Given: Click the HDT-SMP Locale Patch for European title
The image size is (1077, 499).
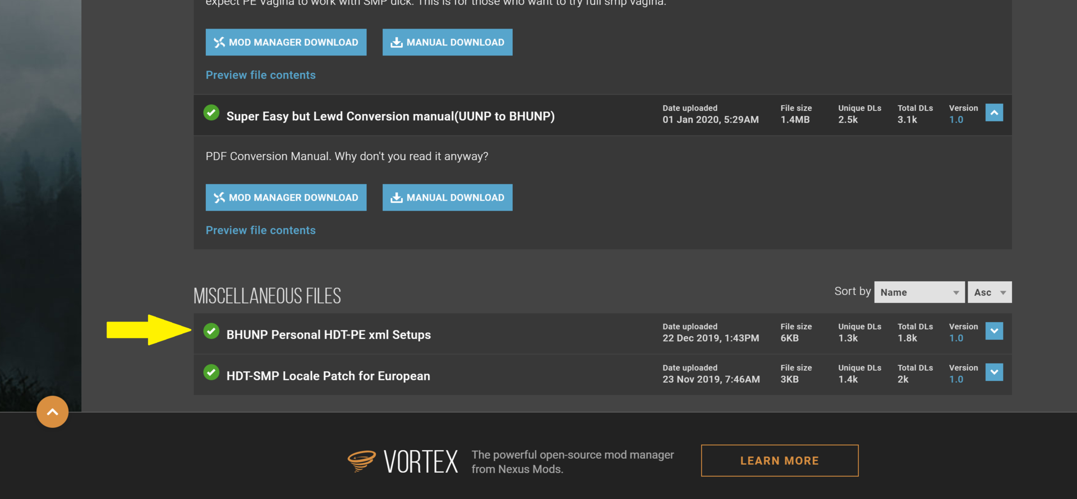Looking at the screenshot, I should (x=328, y=376).
